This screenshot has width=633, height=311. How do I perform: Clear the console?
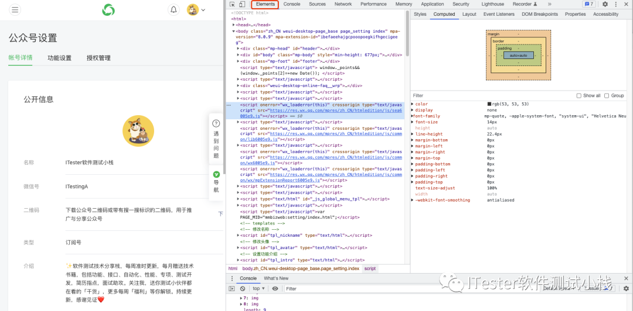[242, 288]
